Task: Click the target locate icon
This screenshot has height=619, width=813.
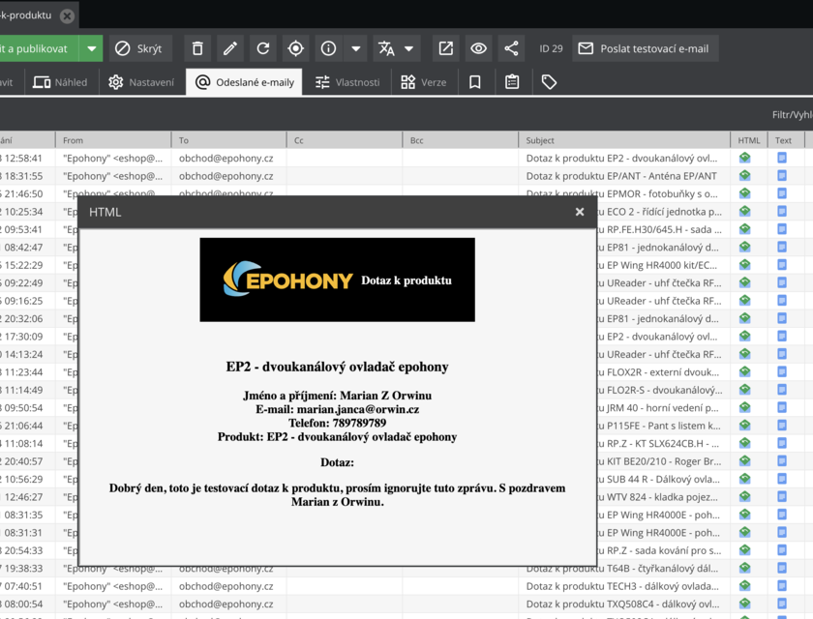Action: (x=295, y=48)
